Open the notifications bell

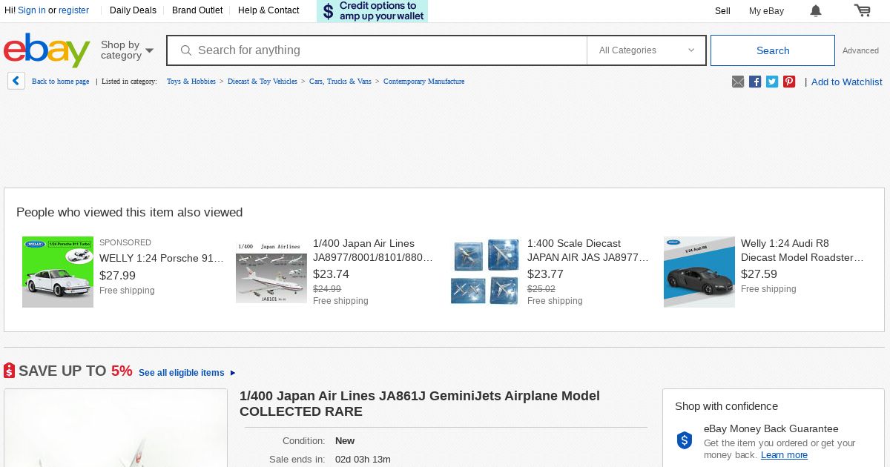click(816, 10)
